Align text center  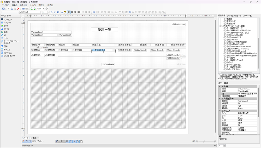click(x=72, y=12)
